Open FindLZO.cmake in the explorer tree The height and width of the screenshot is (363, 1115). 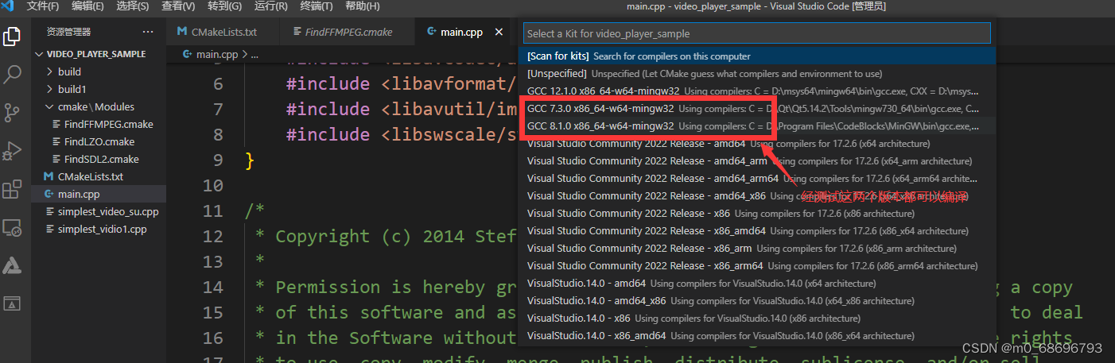click(99, 141)
